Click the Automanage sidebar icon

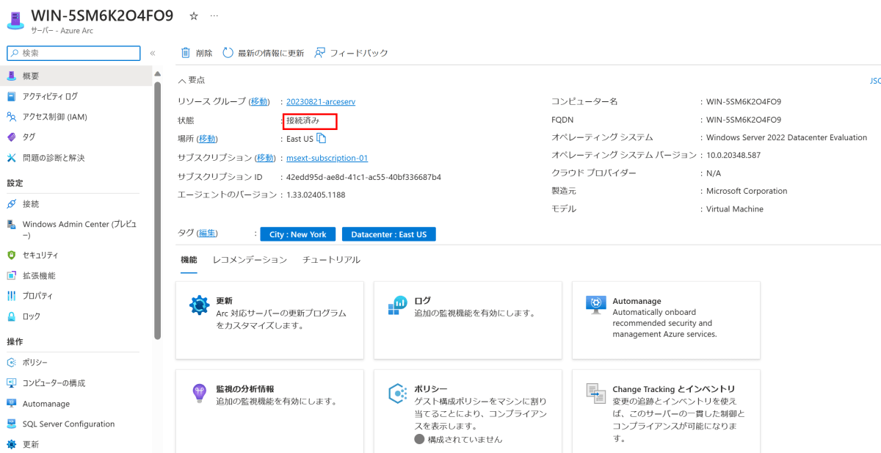click(11, 404)
